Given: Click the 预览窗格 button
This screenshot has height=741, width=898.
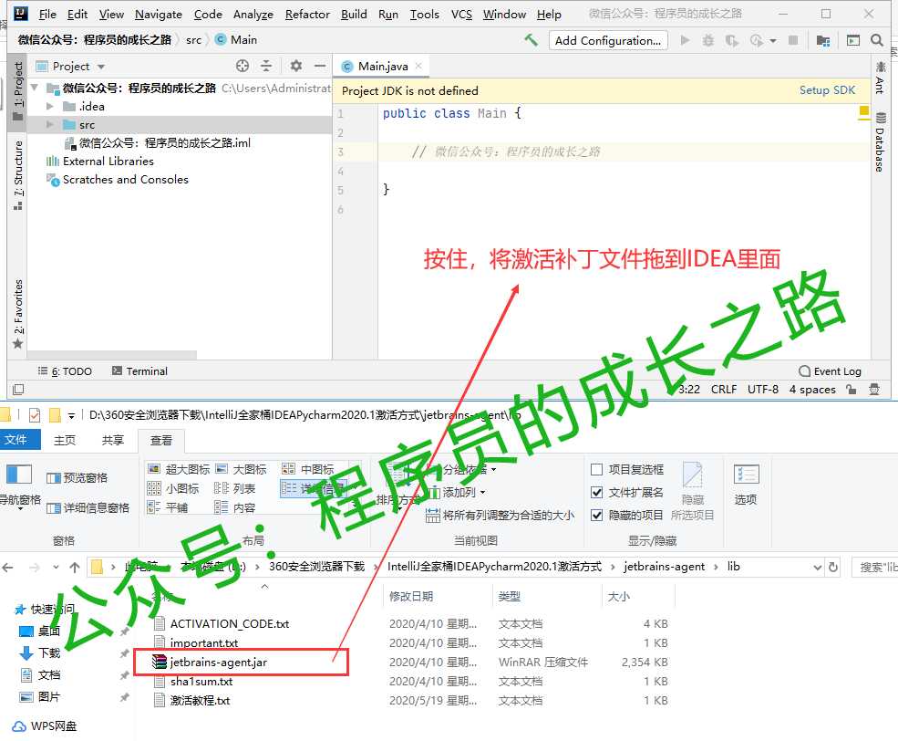Looking at the screenshot, I should 77,478.
